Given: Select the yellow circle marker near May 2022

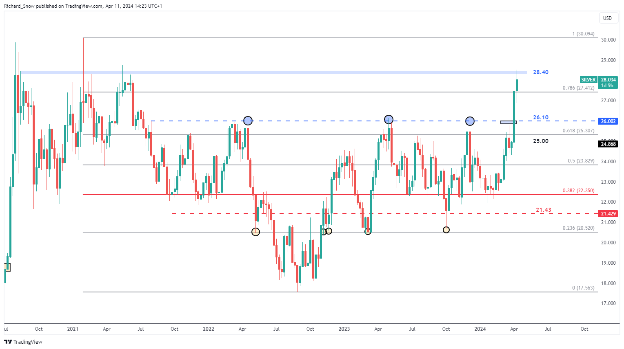Looking at the screenshot, I should point(255,232).
